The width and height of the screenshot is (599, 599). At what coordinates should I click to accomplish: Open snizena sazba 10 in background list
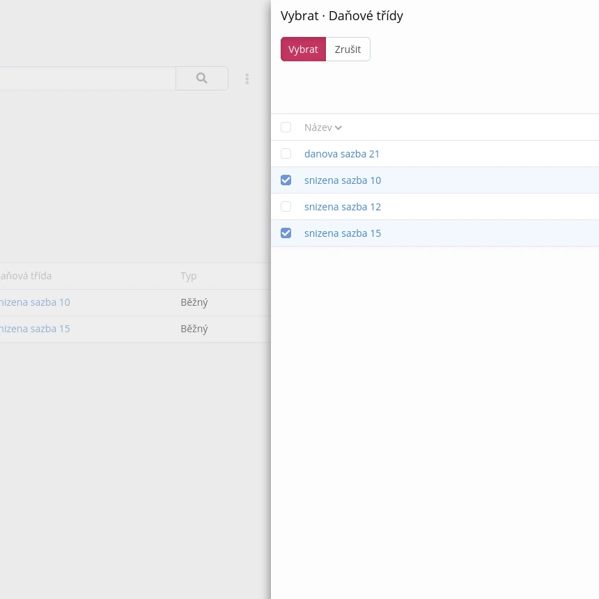pyautogui.click(x=35, y=302)
